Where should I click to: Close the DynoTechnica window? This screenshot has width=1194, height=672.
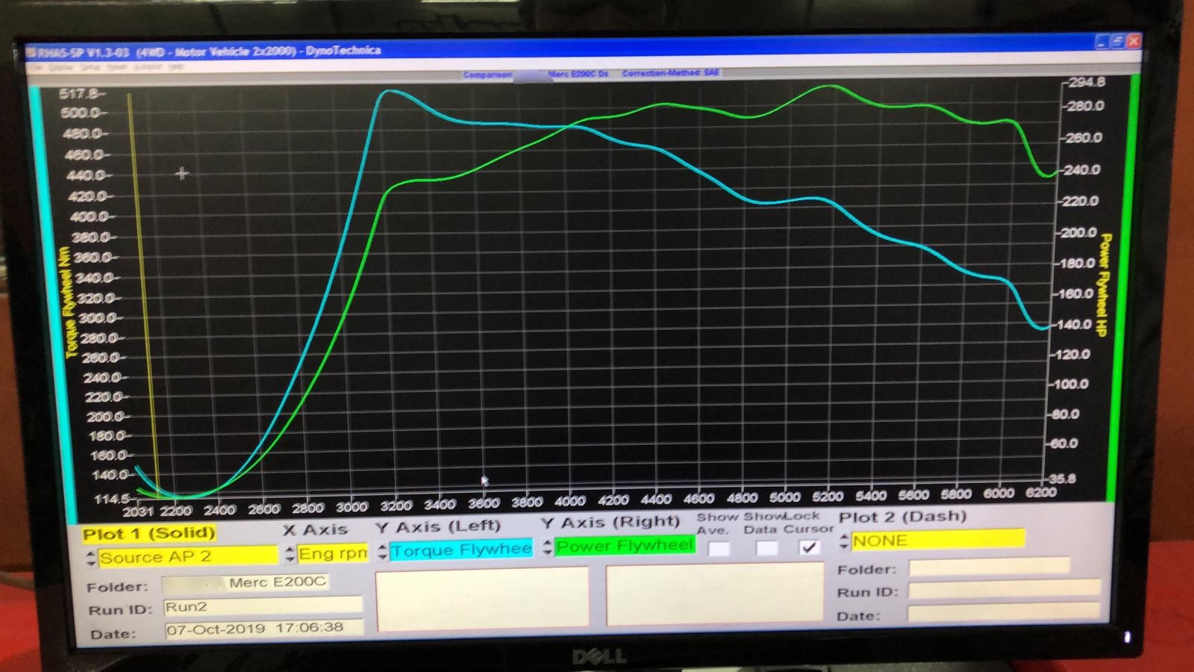pyautogui.click(x=1133, y=41)
